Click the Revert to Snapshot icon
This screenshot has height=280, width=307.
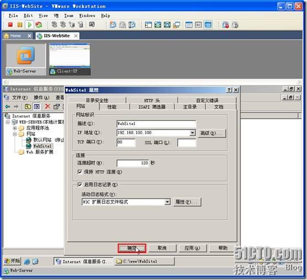coord(122,25)
